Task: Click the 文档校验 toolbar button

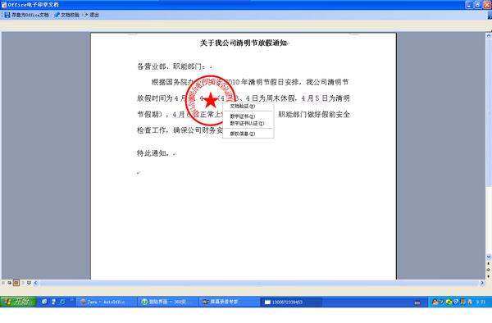Action: (x=66, y=15)
